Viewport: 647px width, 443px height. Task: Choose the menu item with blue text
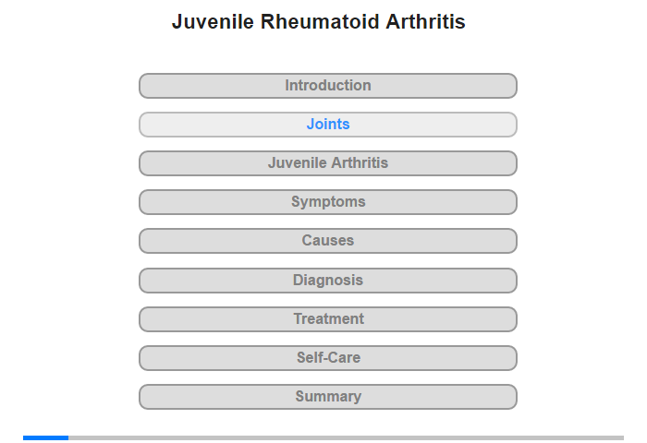click(327, 125)
